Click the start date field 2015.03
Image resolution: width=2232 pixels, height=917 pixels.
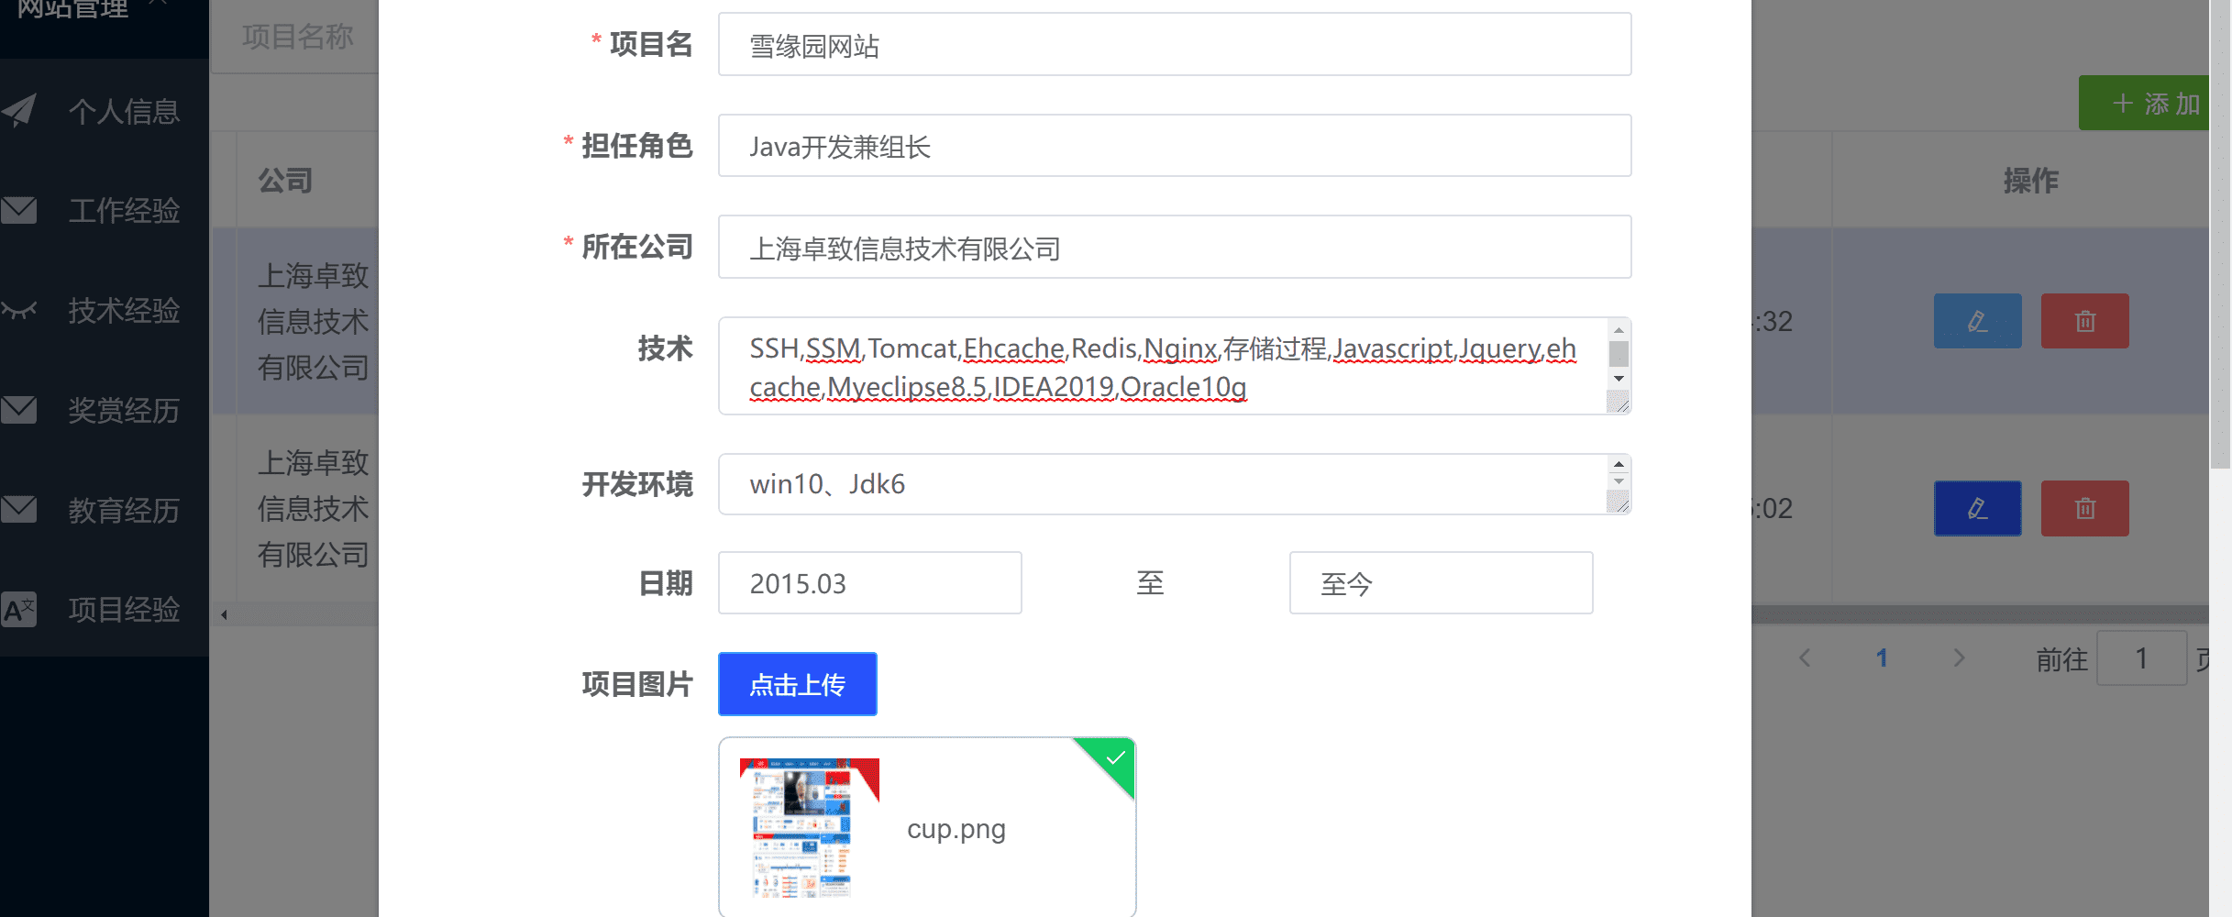click(869, 583)
